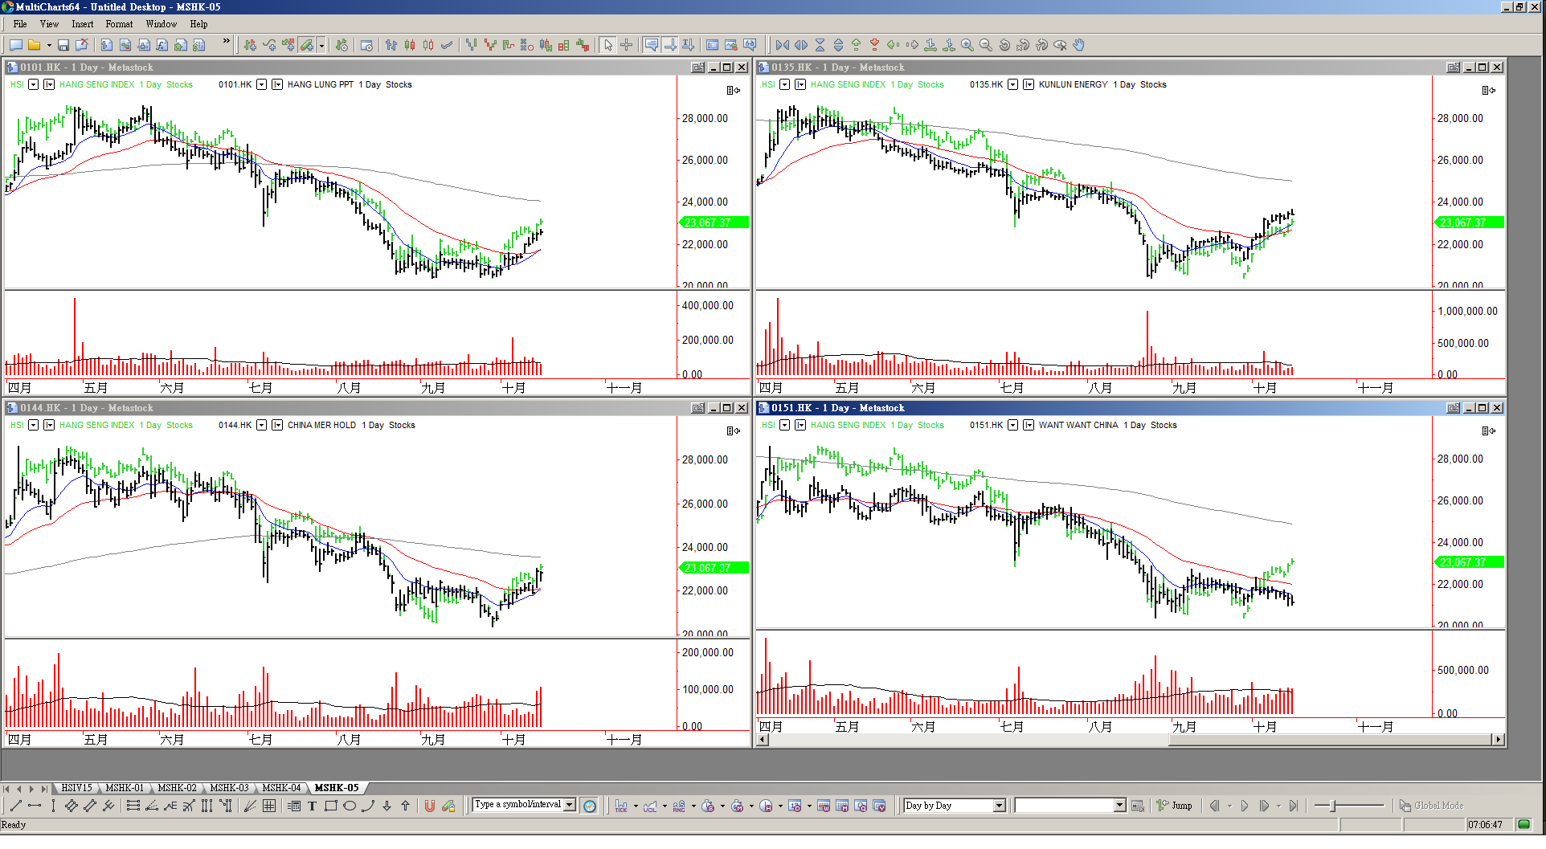This screenshot has width=1546, height=849.
Task: Expand the Day by Day combo box
Action: 1000,806
